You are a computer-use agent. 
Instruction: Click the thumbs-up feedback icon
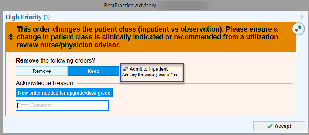click(x=300, y=27)
